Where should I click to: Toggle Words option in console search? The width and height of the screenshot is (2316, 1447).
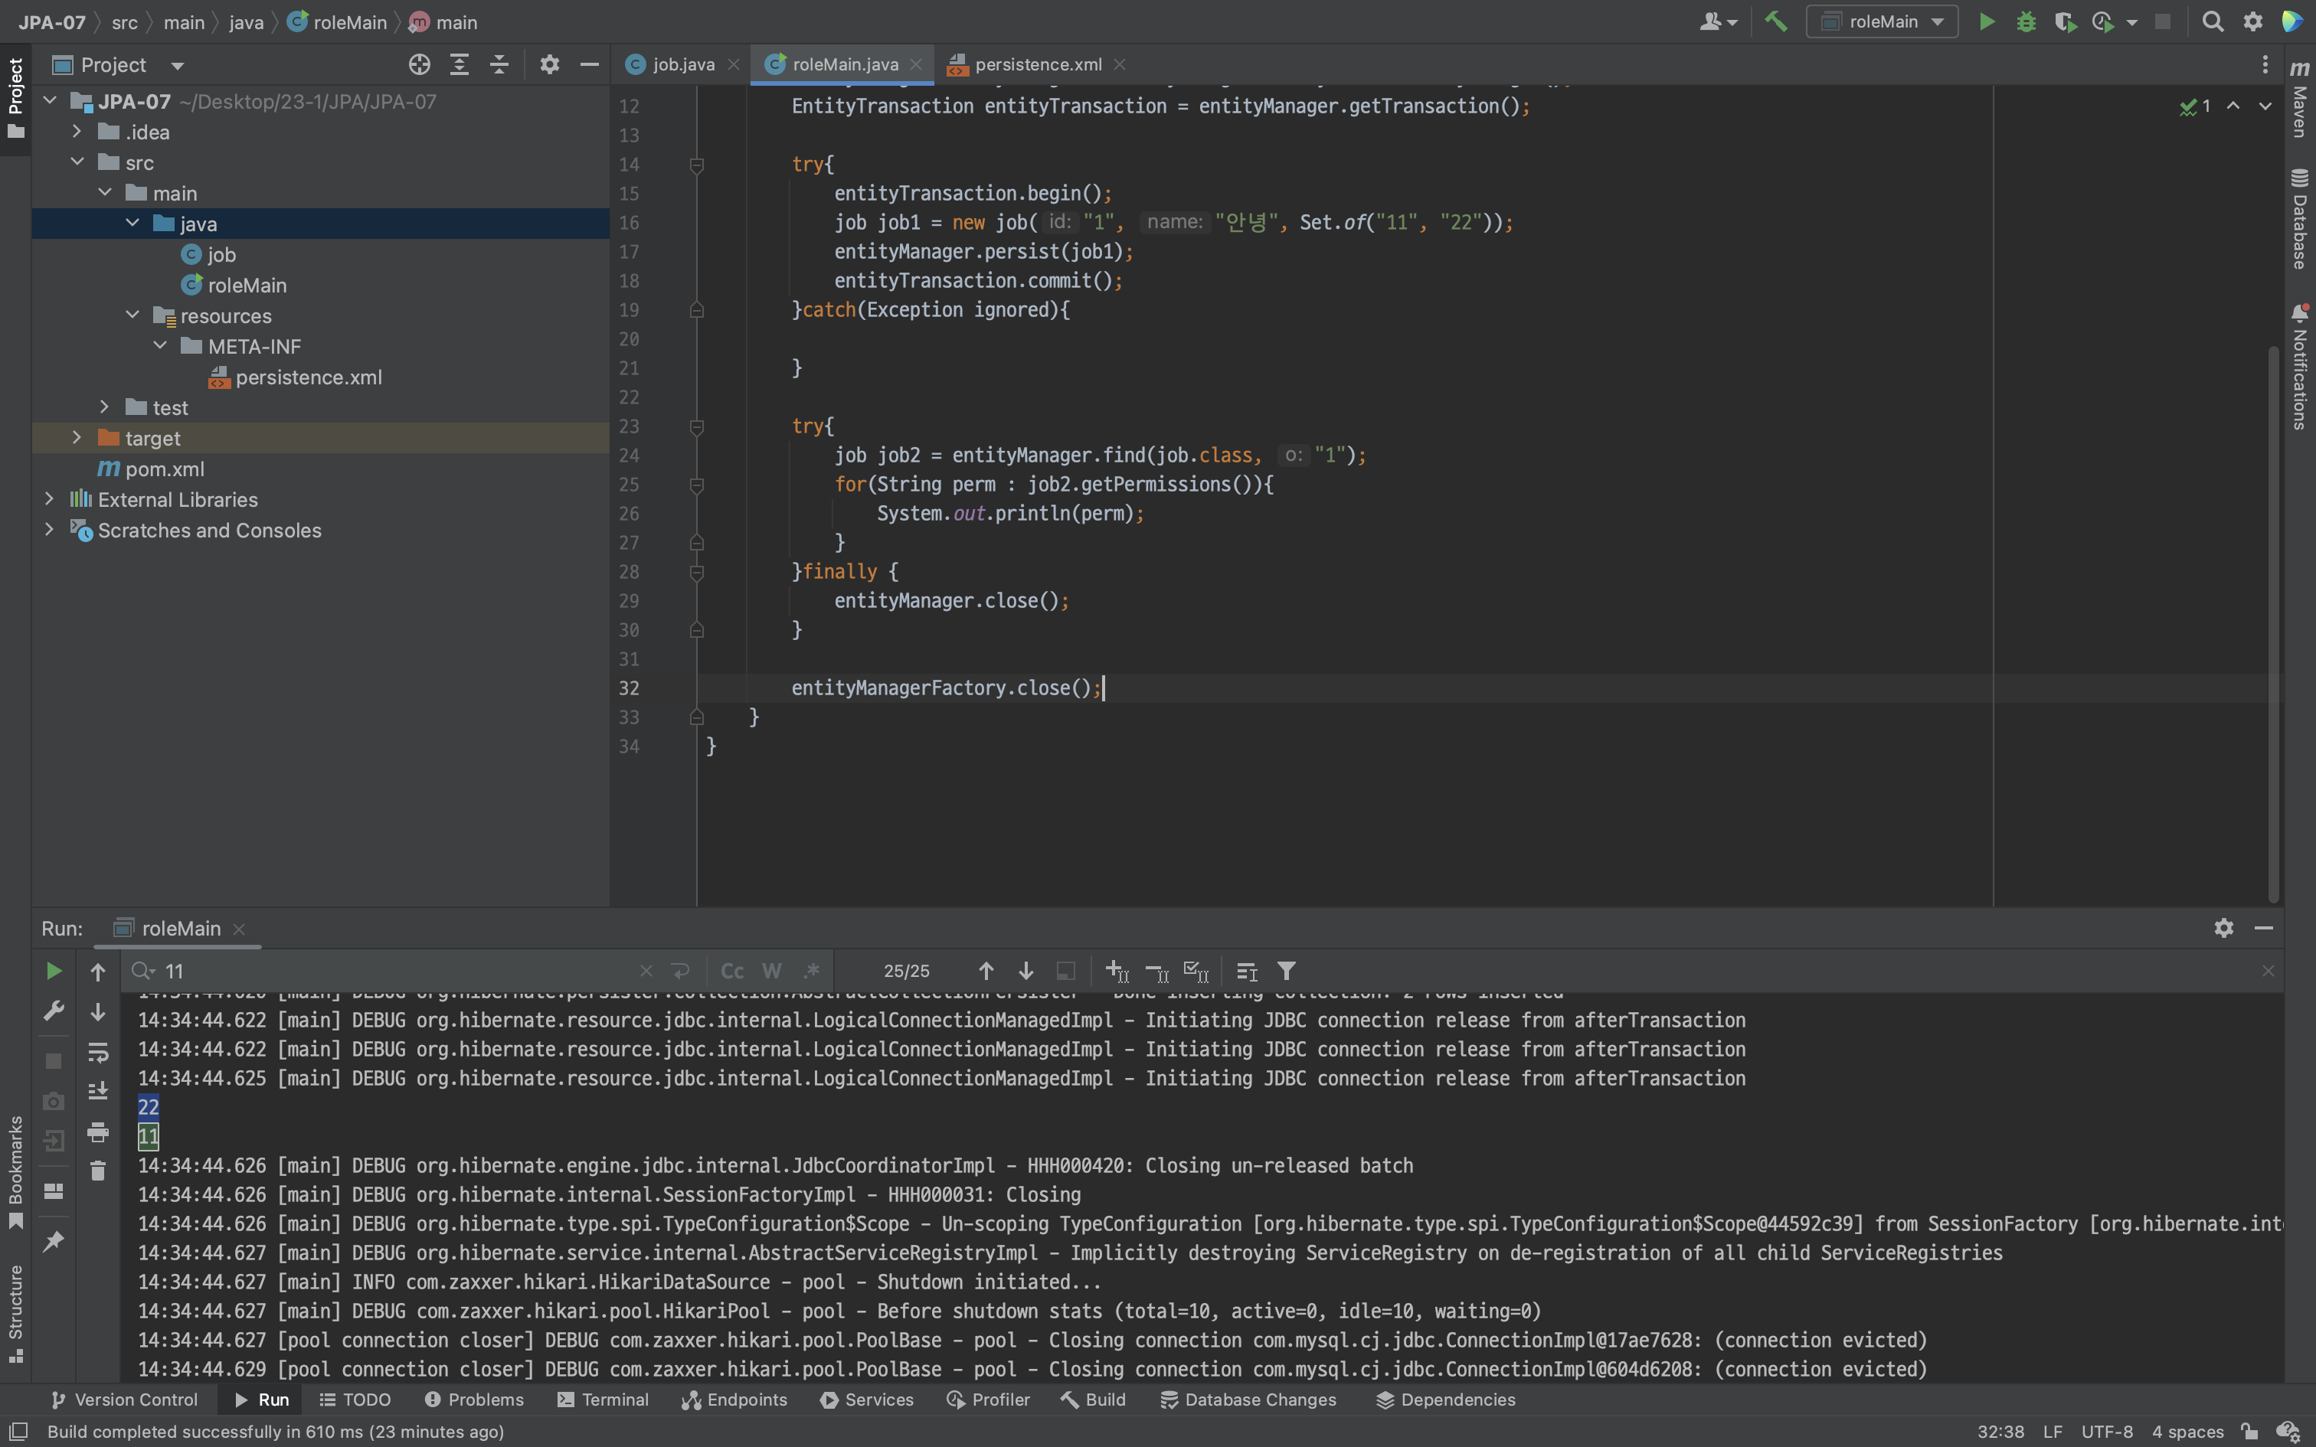pos(771,972)
